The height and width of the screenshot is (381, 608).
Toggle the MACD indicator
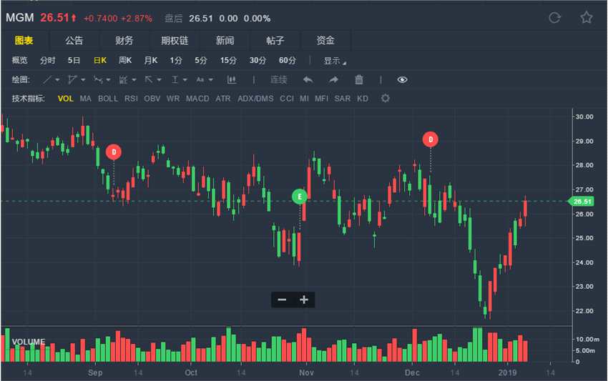tap(197, 99)
